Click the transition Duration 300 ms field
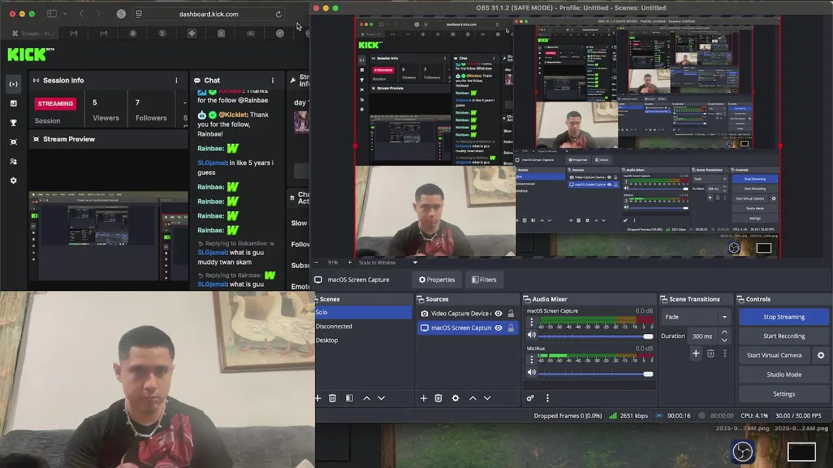Viewport: 833px width, 468px height. click(703, 336)
